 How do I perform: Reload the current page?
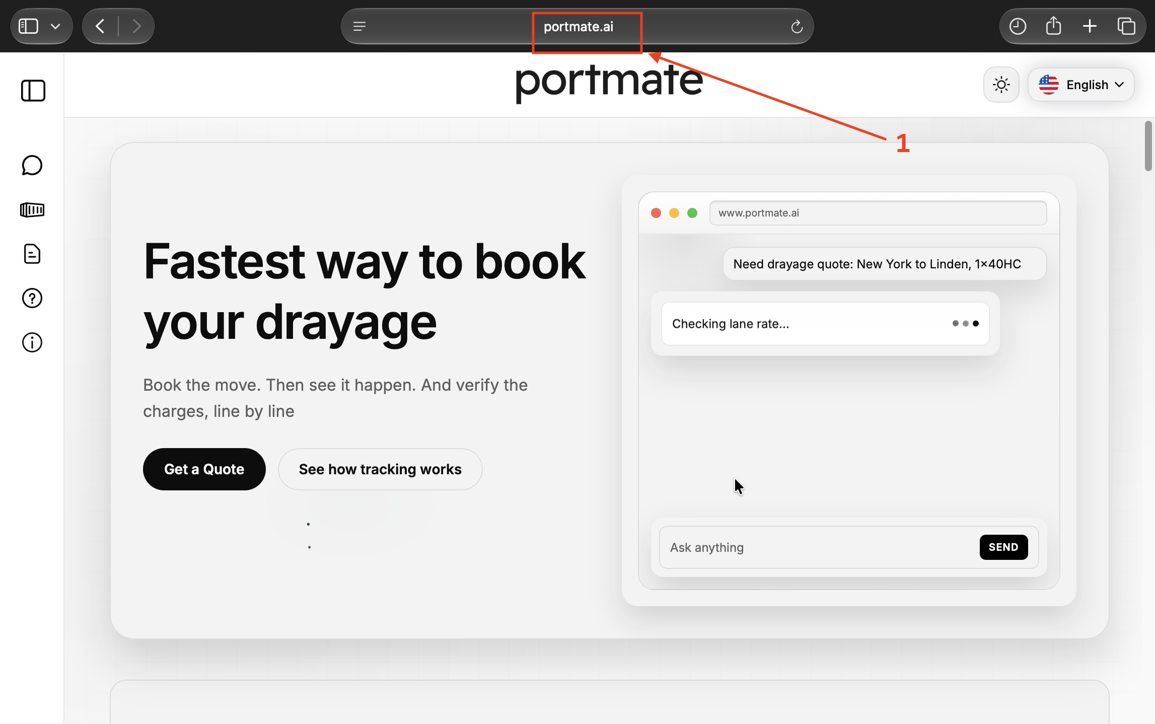(x=797, y=26)
